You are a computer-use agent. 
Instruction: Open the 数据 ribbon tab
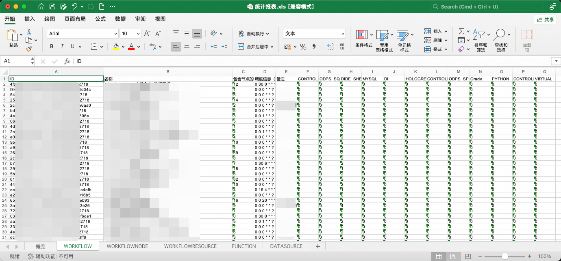point(120,19)
